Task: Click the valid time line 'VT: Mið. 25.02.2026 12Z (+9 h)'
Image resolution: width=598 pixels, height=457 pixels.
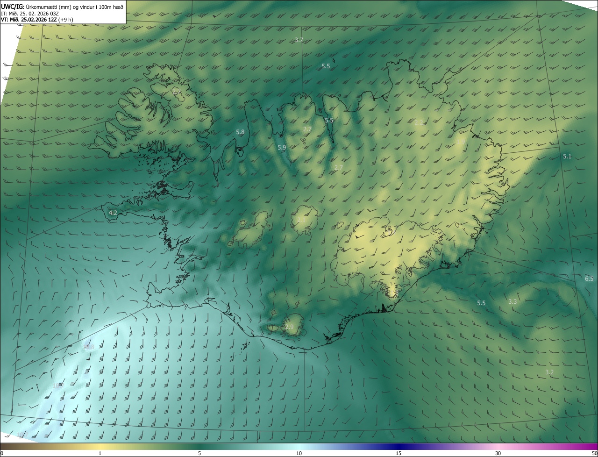Action: click(x=37, y=20)
